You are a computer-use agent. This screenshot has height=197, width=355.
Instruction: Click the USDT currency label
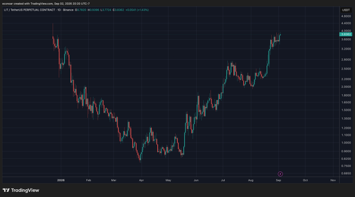point(346,10)
